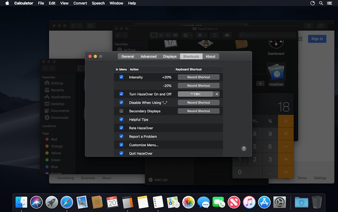Click help question mark button
The height and width of the screenshot is (212, 338).
tap(244, 149)
